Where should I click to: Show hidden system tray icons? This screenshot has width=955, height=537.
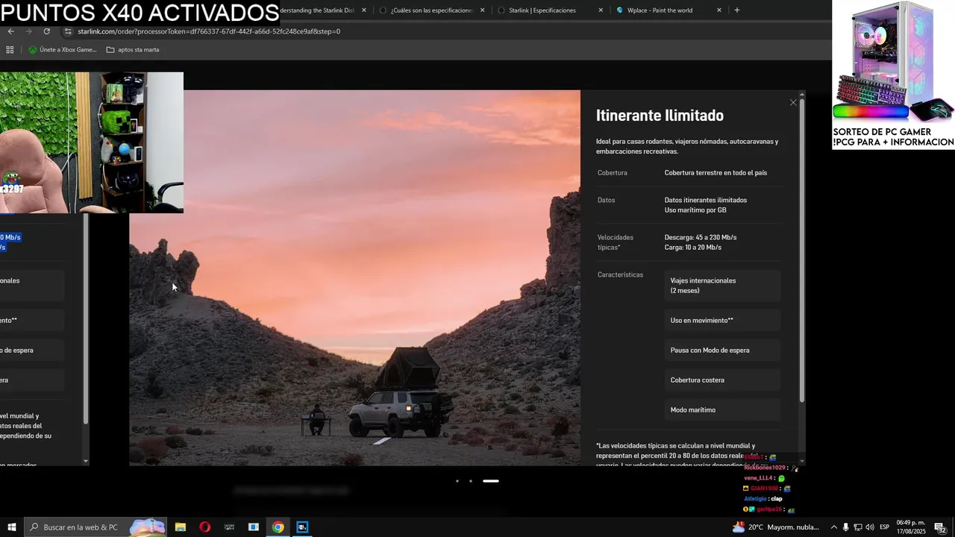coord(833,527)
